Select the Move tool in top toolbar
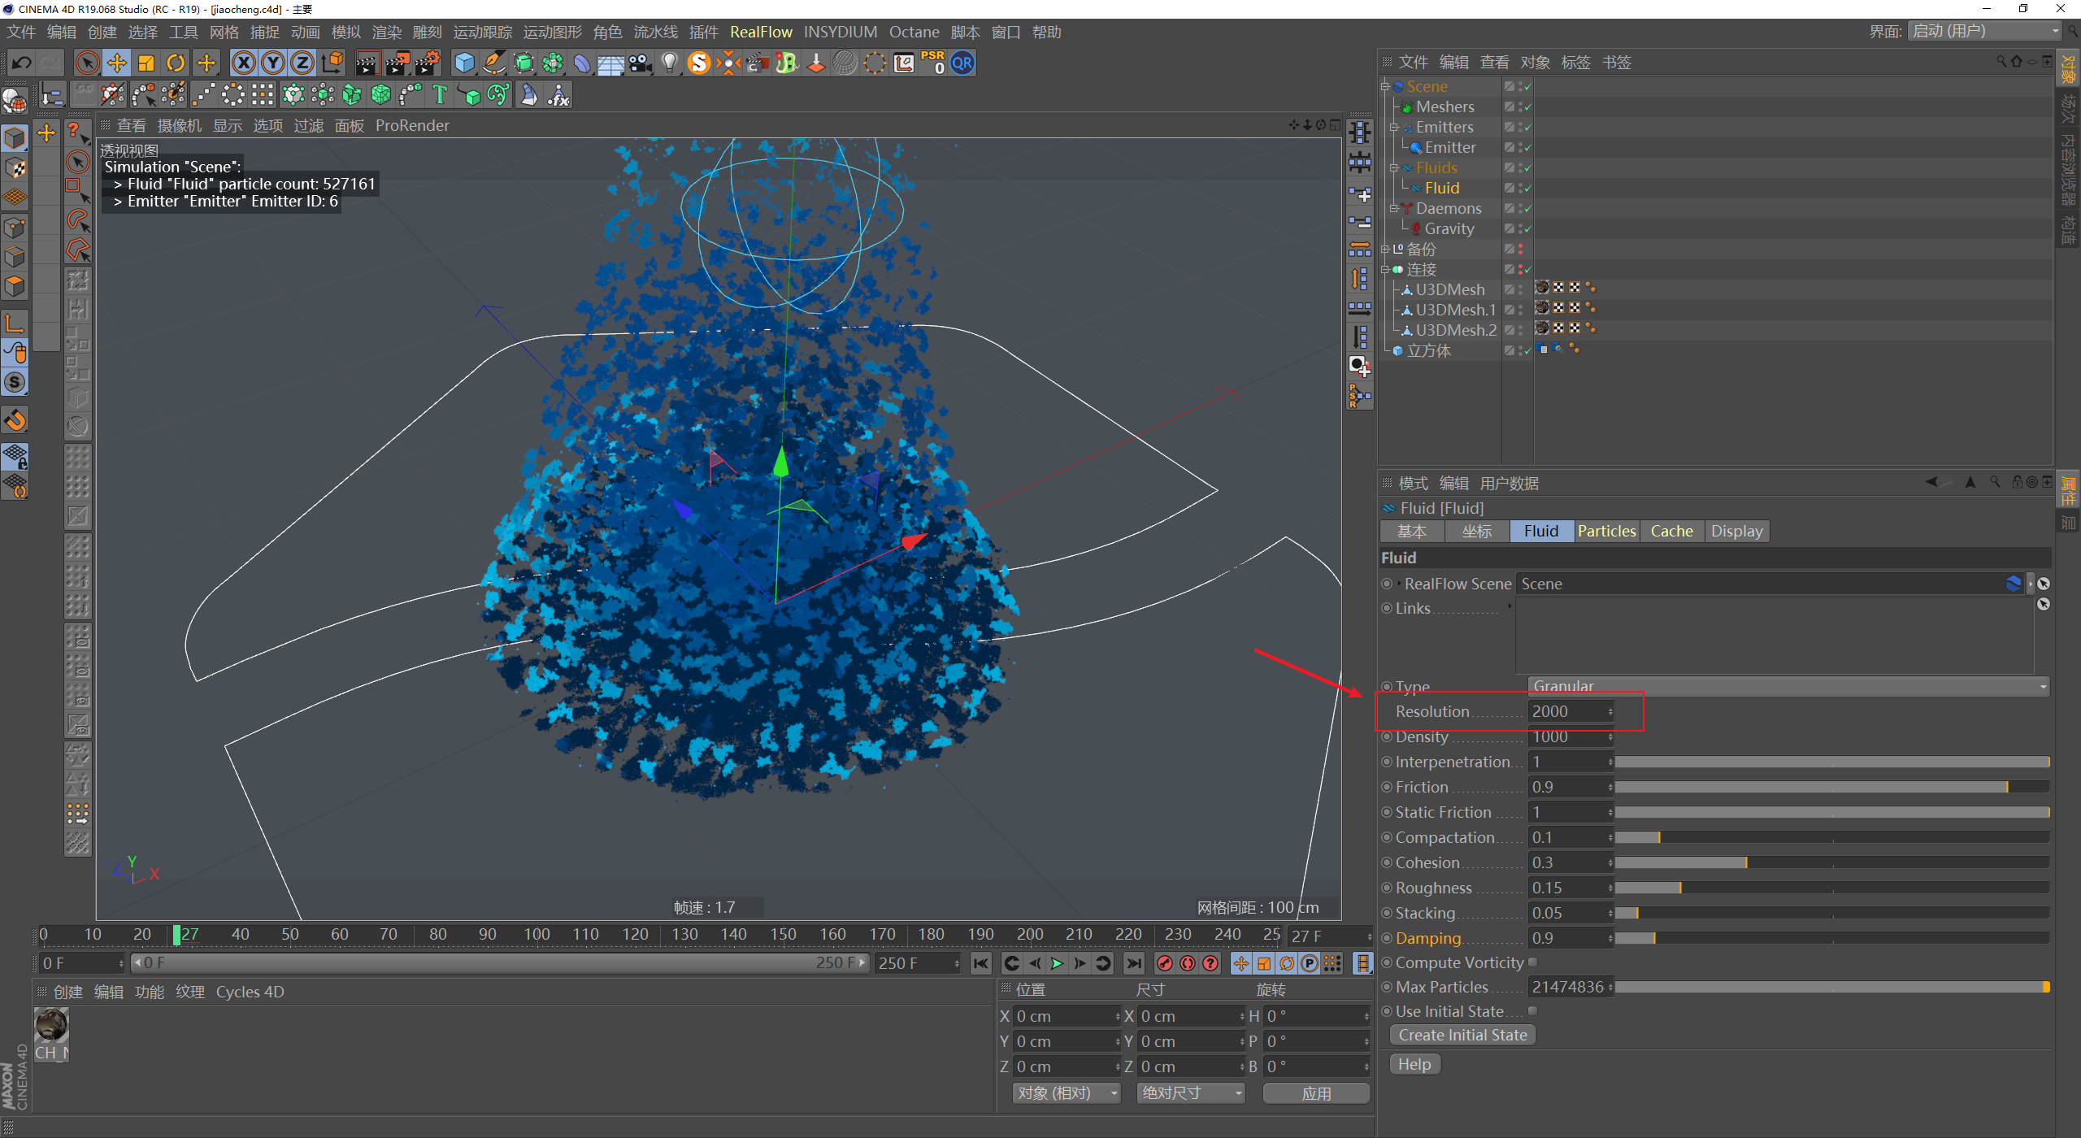 [116, 63]
